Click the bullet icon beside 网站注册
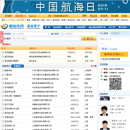130x130 pixels. coord(88,16)
